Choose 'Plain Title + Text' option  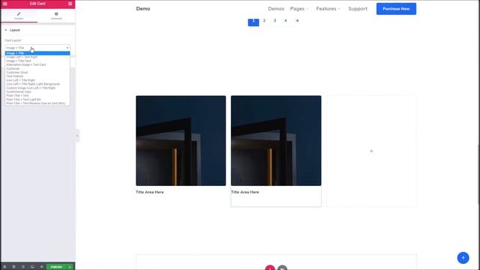(37, 95)
